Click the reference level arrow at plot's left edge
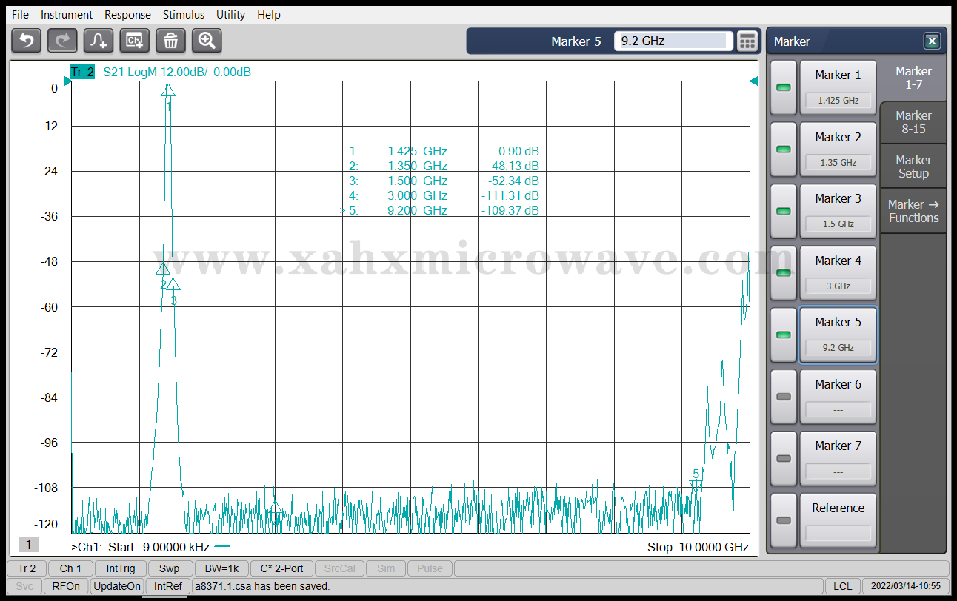Image resolution: width=957 pixels, height=601 pixels. pyautogui.click(x=67, y=81)
